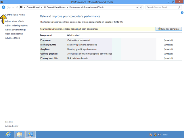Click 'Your Windows Experience Index has not yet been established' text
184x138 pixels.
pyautogui.click(x=69, y=29)
